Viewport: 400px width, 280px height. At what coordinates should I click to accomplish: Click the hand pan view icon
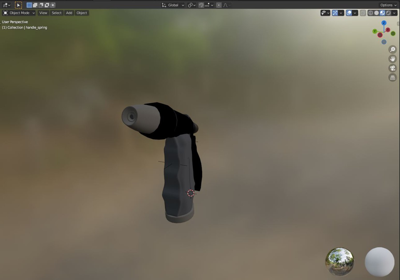[x=392, y=59]
